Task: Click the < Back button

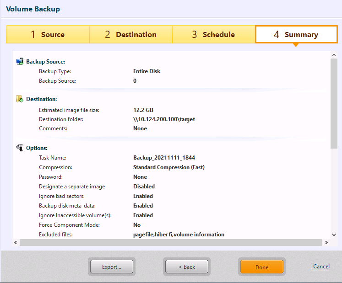Action: [x=187, y=267]
